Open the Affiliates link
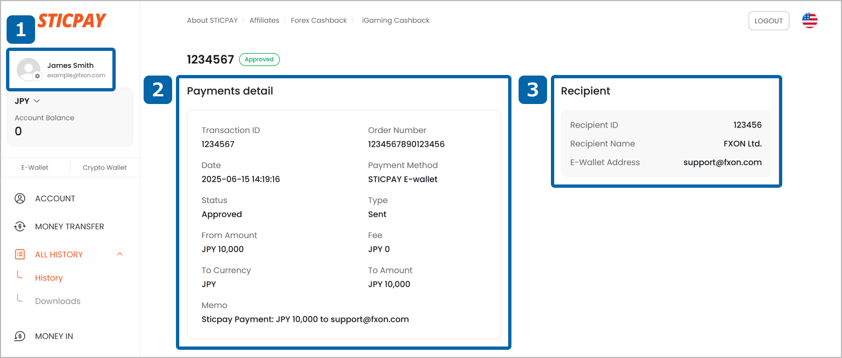This screenshot has width=842, height=358. (264, 20)
